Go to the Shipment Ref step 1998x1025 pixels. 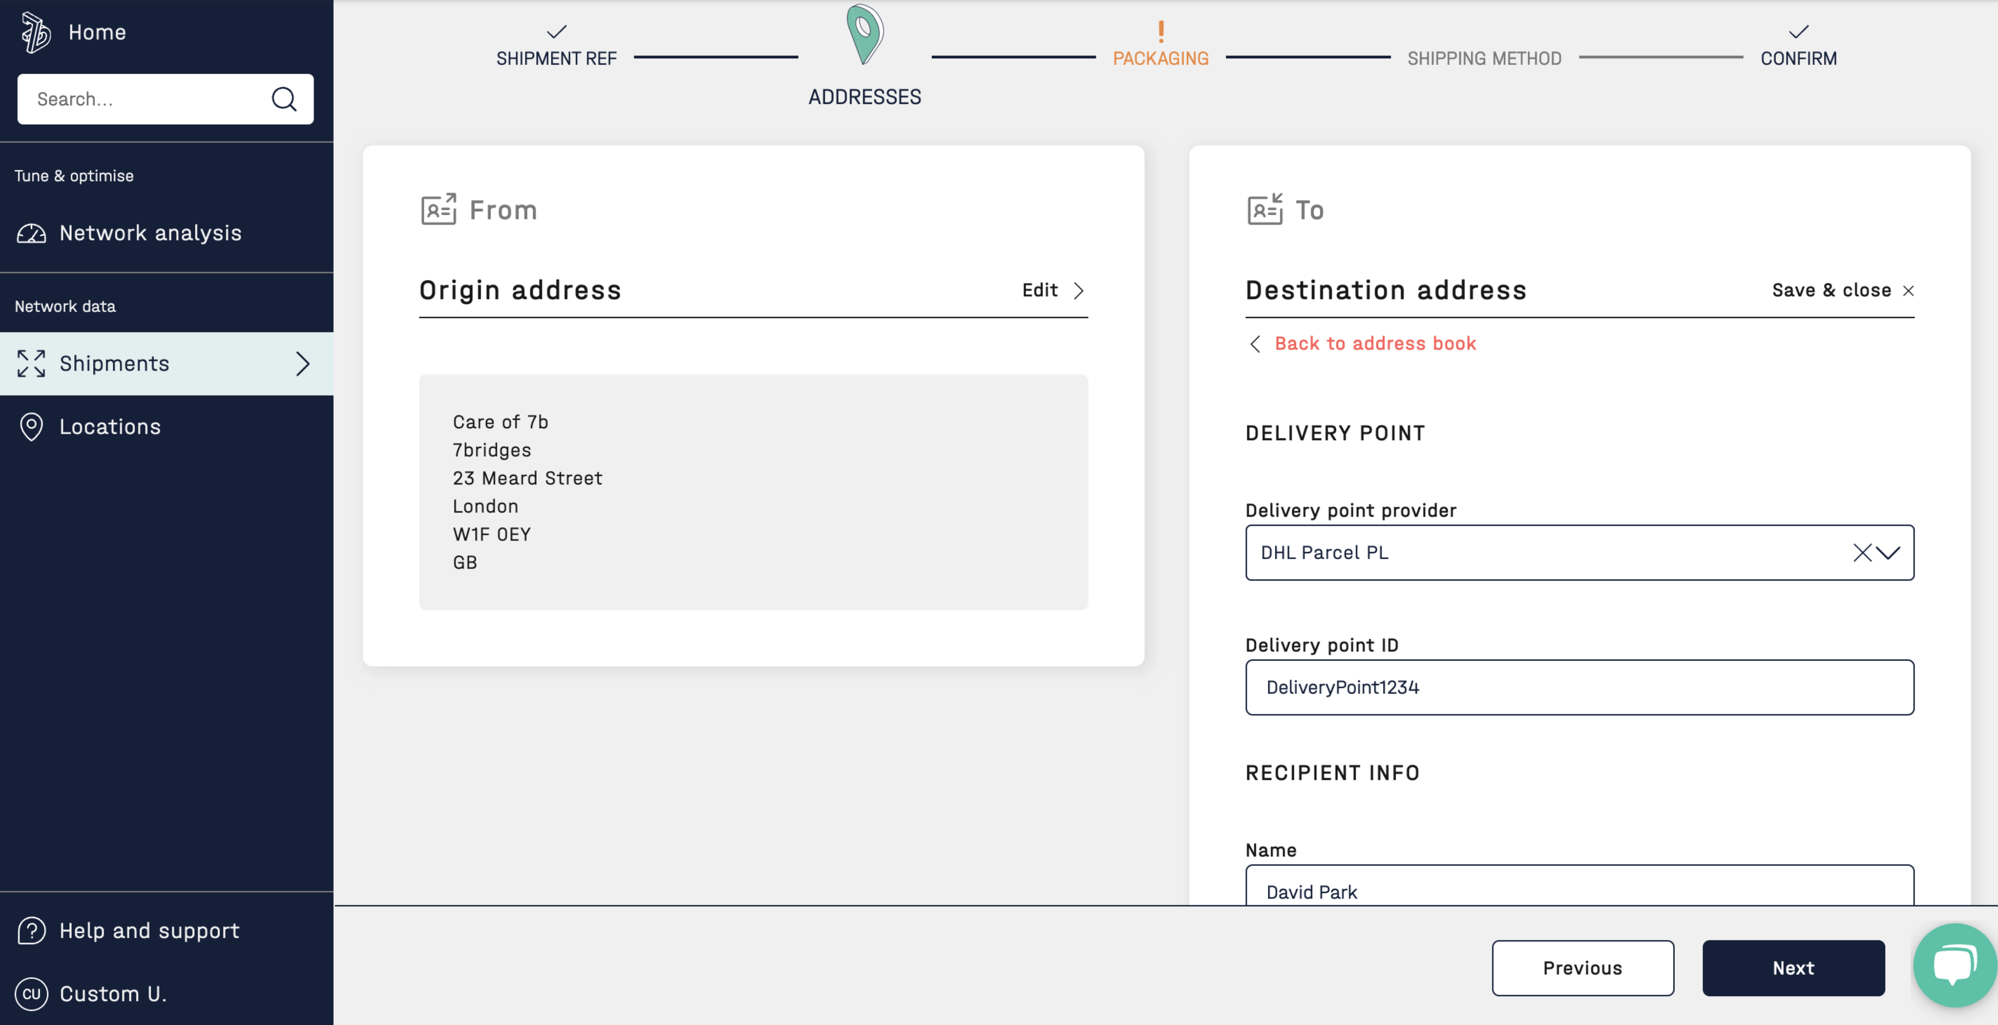(556, 57)
